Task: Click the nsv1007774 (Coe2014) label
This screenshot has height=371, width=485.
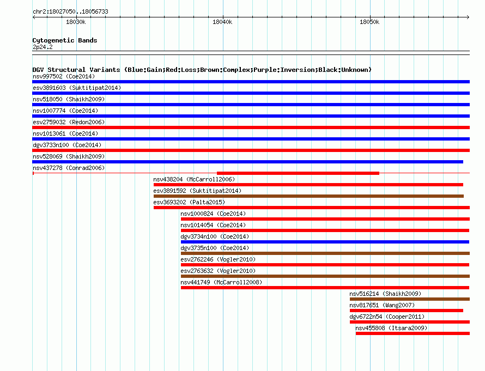Action: 65,111
